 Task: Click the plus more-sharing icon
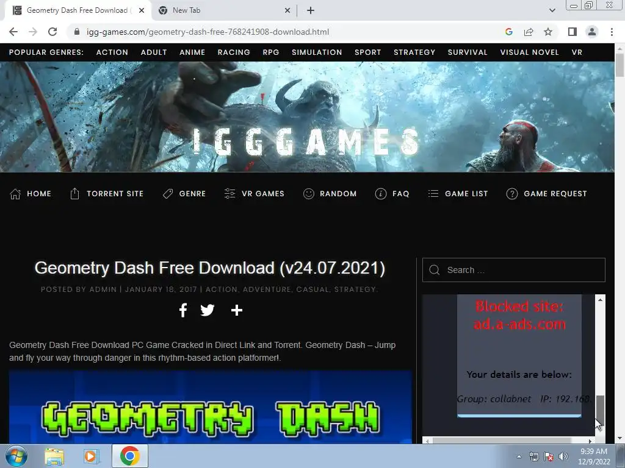tap(237, 310)
